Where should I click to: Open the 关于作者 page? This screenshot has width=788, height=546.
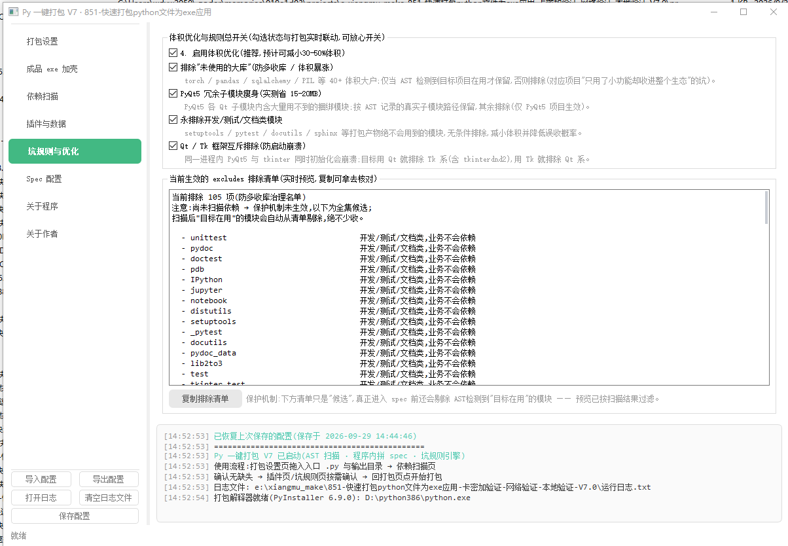pyautogui.click(x=75, y=234)
